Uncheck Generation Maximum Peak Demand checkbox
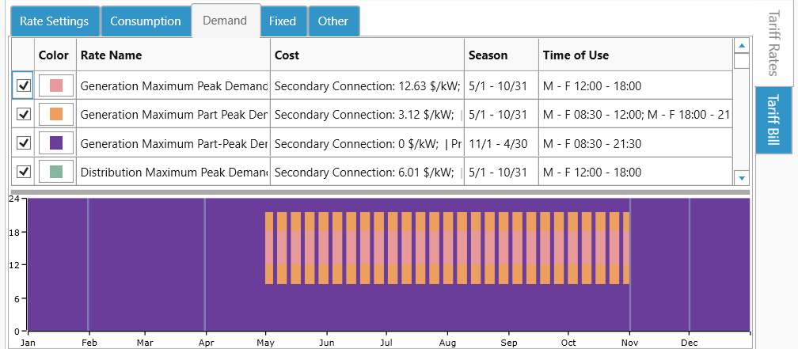The image size is (798, 349). pyautogui.click(x=24, y=85)
